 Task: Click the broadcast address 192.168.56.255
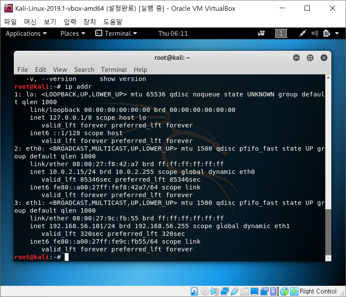(x=162, y=226)
